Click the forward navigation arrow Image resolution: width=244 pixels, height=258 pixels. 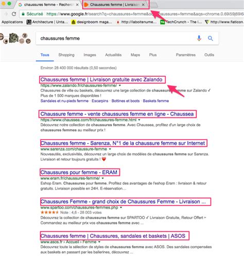point(6,14)
